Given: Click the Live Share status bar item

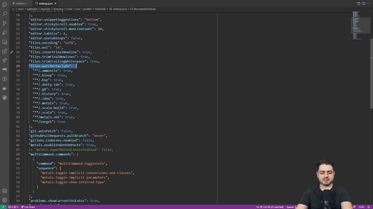Looking at the screenshot, I should pyautogui.click(x=28, y=207).
